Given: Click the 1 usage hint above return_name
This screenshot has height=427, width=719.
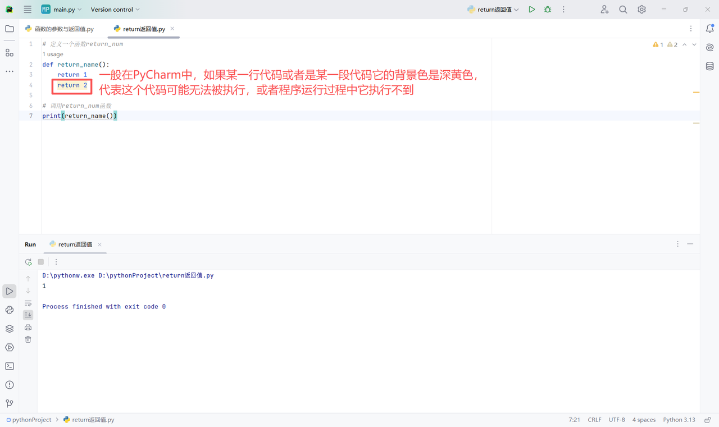Looking at the screenshot, I should [x=52, y=54].
